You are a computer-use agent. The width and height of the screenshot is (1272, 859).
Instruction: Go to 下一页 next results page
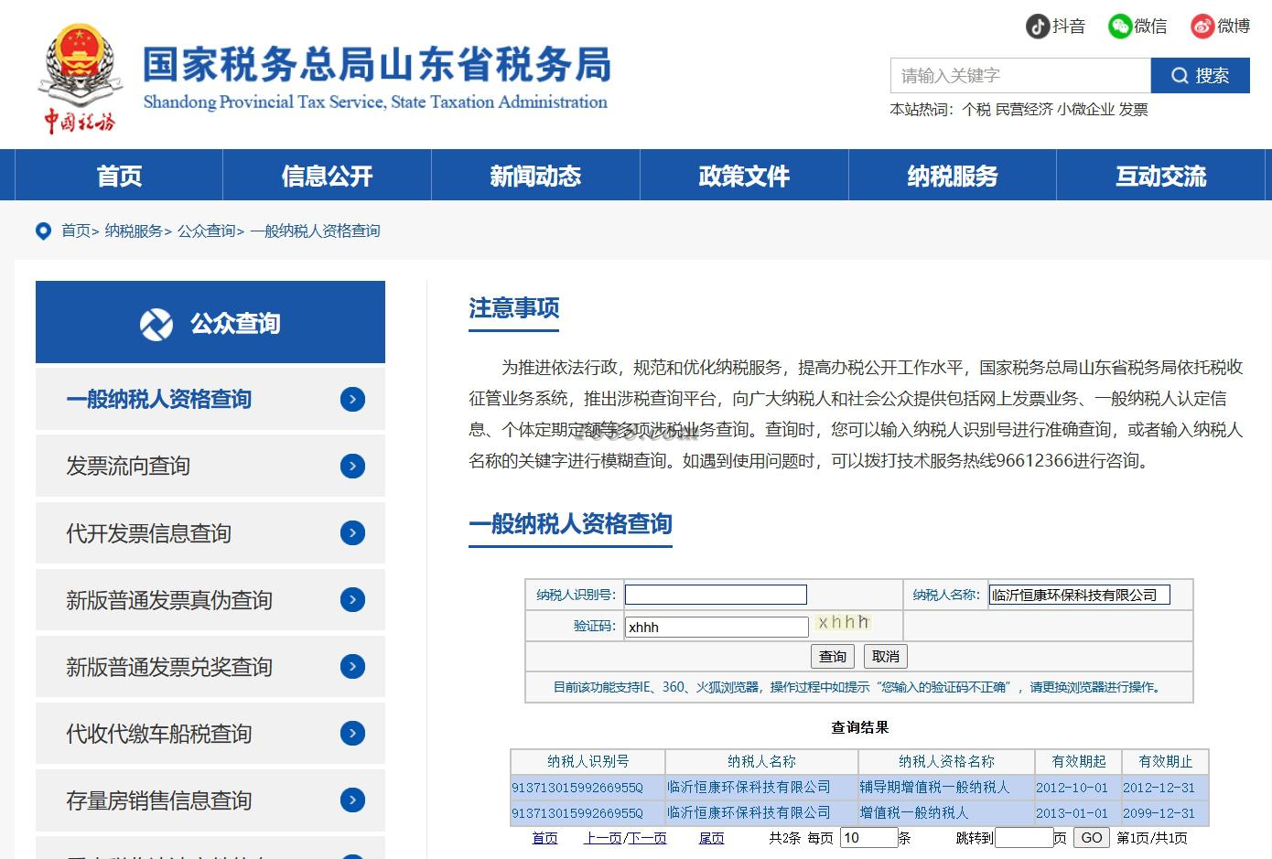click(647, 838)
